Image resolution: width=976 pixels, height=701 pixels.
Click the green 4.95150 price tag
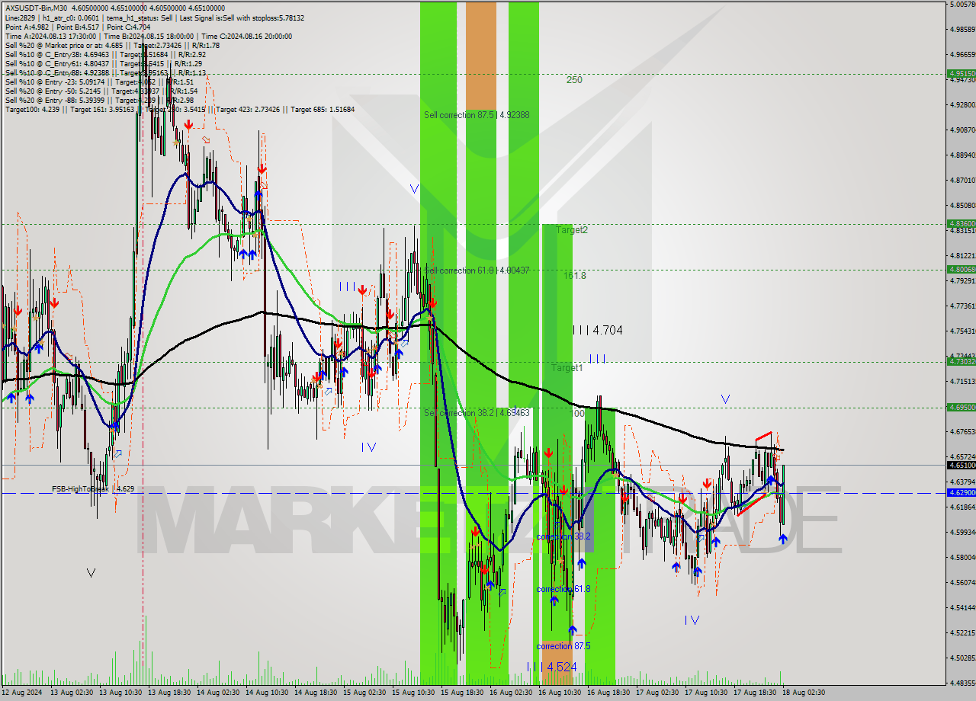click(x=961, y=74)
